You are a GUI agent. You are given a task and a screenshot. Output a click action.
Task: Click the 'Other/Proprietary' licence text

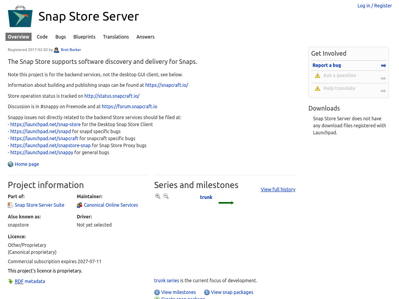click(x=27, y=245)
